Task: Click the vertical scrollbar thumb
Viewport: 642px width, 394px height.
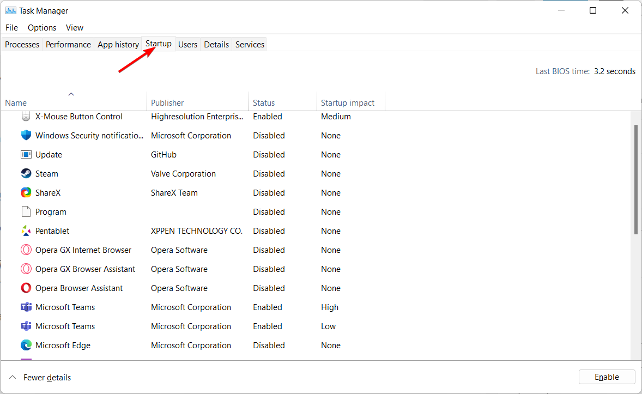Action: (x=636, y=179)
